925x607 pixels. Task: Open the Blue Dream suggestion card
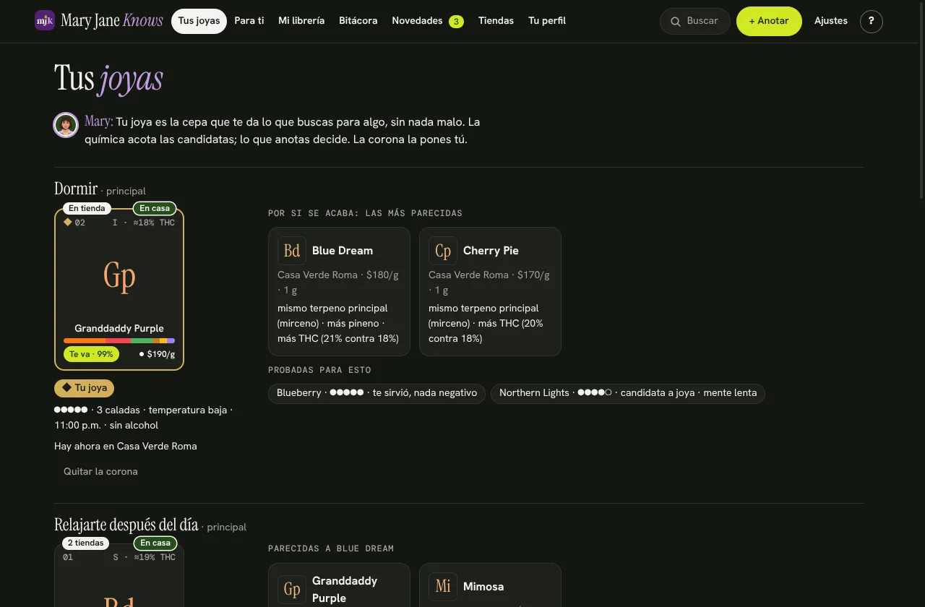click(x=339, y=292)
